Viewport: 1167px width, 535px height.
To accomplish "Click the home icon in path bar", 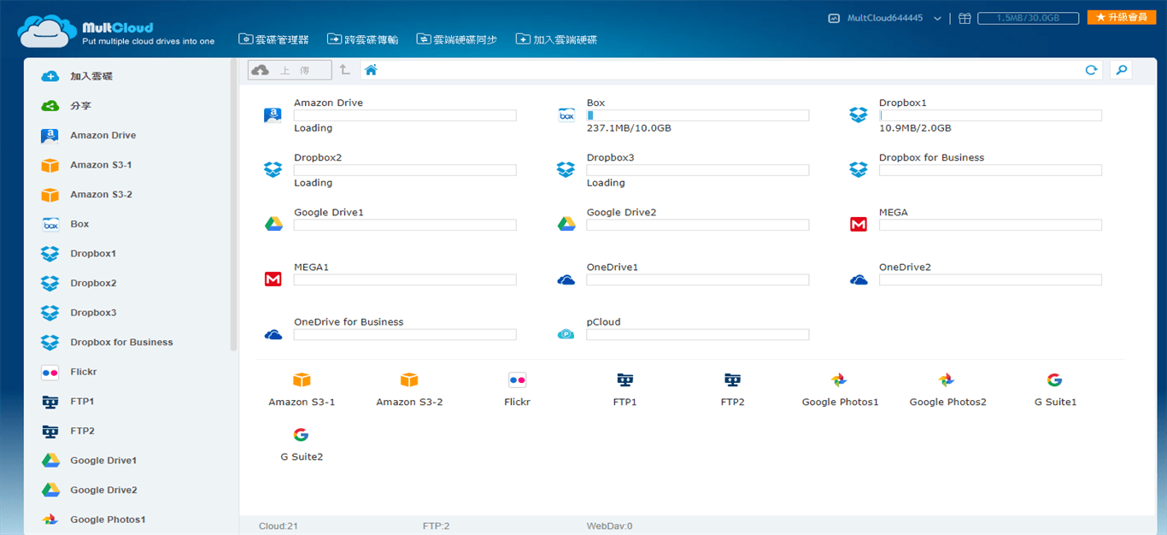I will tap(371, 70).
